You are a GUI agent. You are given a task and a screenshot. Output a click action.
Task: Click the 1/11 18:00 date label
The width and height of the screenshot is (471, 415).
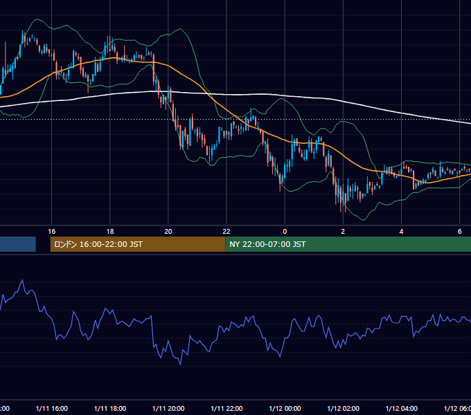tap(110, 408)
